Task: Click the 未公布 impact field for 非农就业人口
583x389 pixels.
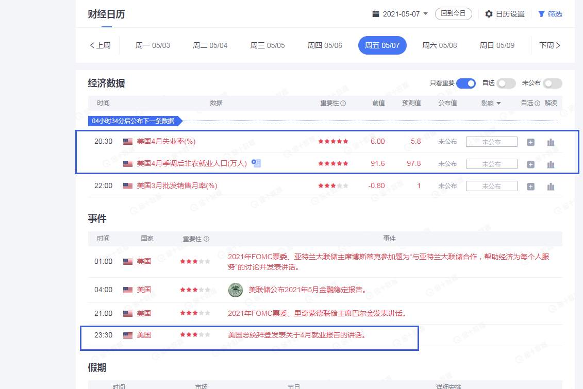Action: (x=492, y=164)
